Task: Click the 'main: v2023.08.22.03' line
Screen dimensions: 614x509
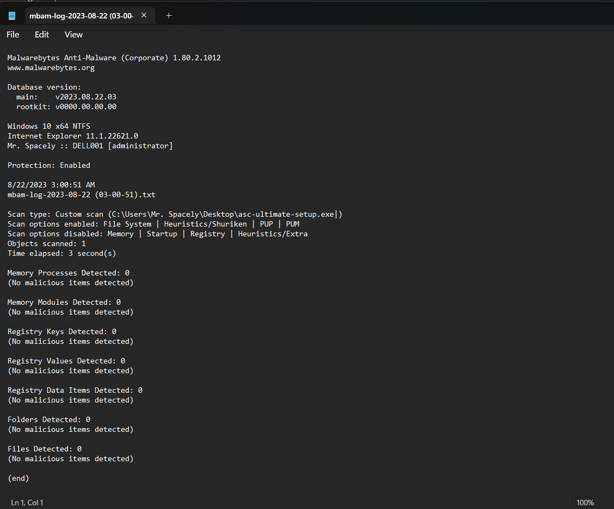Action: coord(66,97)
